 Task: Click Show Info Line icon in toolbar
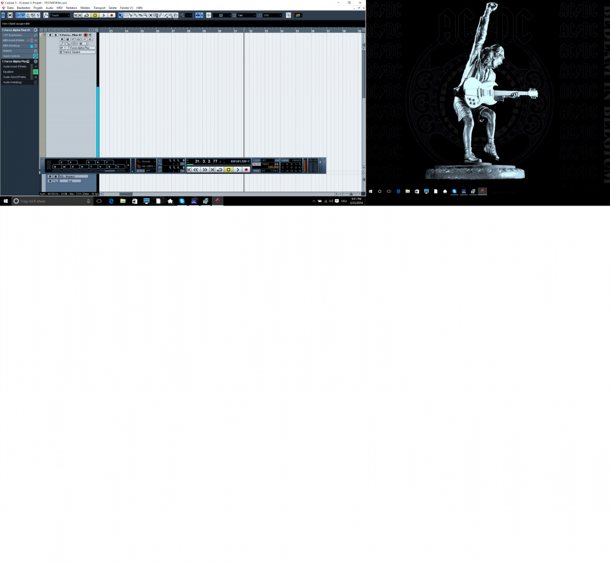pos(22,15)
